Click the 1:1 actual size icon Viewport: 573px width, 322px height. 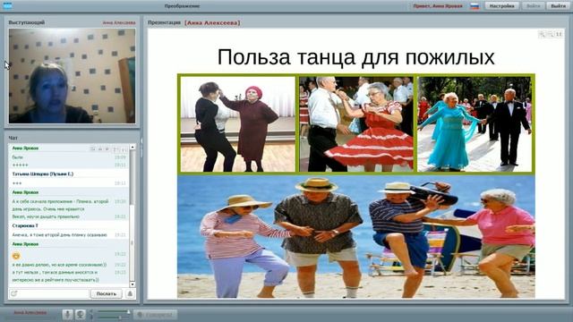[x=559, y=34]
